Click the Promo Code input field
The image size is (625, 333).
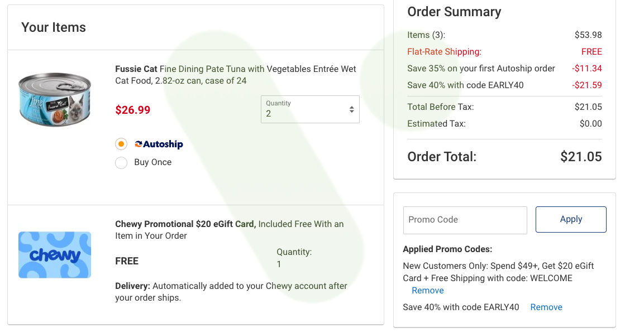click(465, 220)
